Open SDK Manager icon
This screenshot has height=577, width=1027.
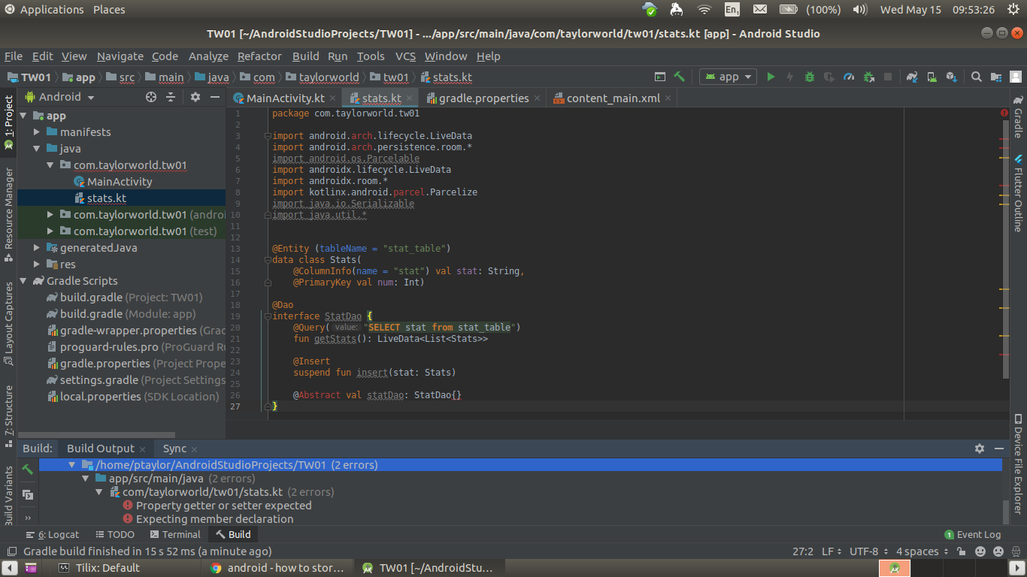coord(951,77)
